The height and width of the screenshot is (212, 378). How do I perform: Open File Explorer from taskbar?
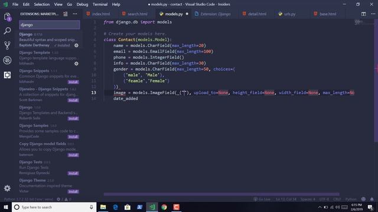coord(103,207)
